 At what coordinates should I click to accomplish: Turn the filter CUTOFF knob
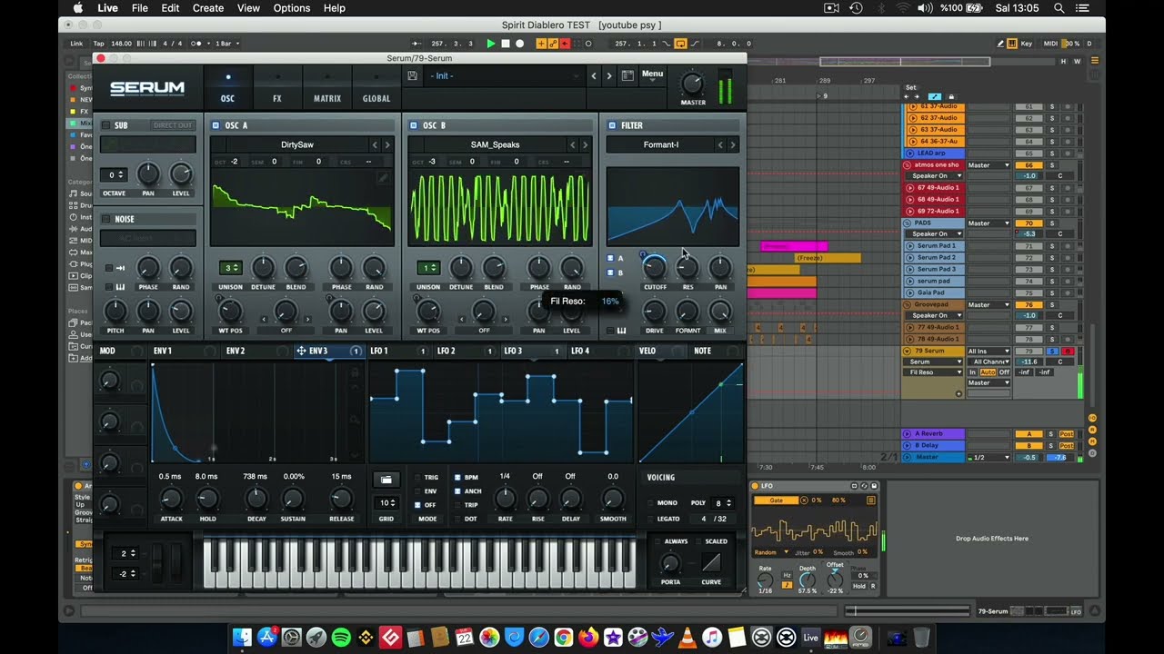point(655,267)
